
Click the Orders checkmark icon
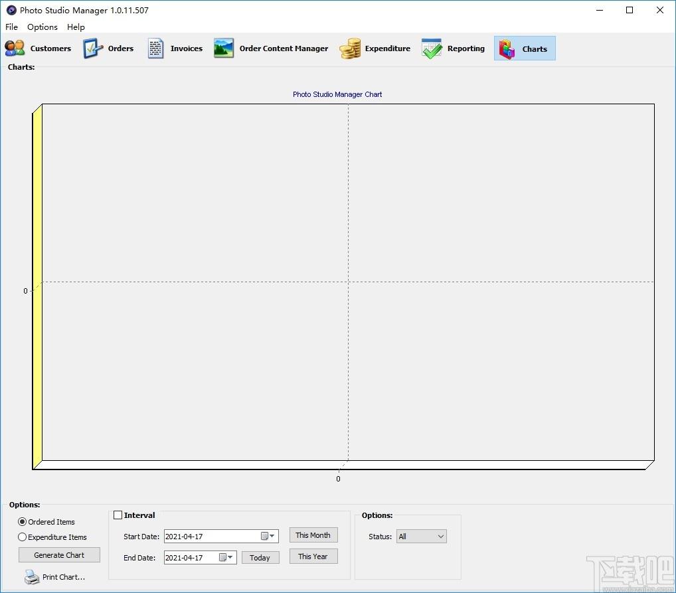[x=93, y=48]
